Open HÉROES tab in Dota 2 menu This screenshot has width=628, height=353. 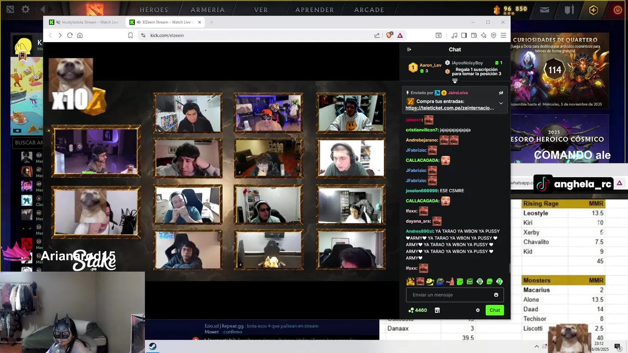coord(154,10)
